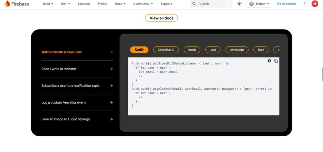Screen dimensions: 323x152
Task: Toggle the code block dark theme icon
Action: click(x=269, y=61)
